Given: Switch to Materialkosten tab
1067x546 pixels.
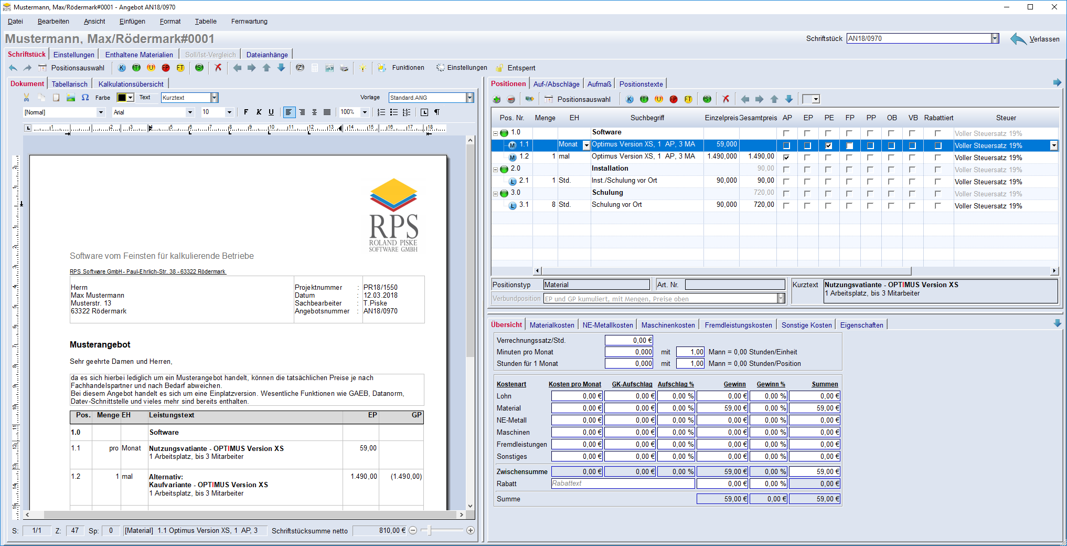Looking at the screenshot, I should pyautogui.click(x=552, y=325).
